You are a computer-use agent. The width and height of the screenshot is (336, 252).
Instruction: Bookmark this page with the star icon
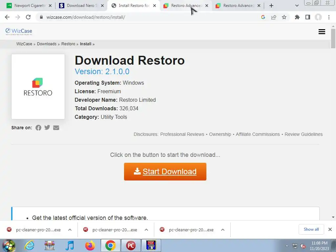click(x=284, y=17)
